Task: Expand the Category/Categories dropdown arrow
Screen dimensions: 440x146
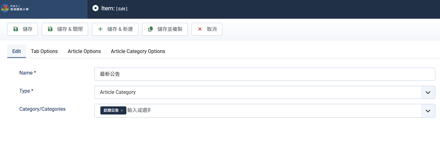Action: pyautogui.click(x=428, y=111)
